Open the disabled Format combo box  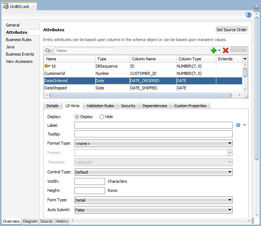pyautogui.click(x=153, y=153)
